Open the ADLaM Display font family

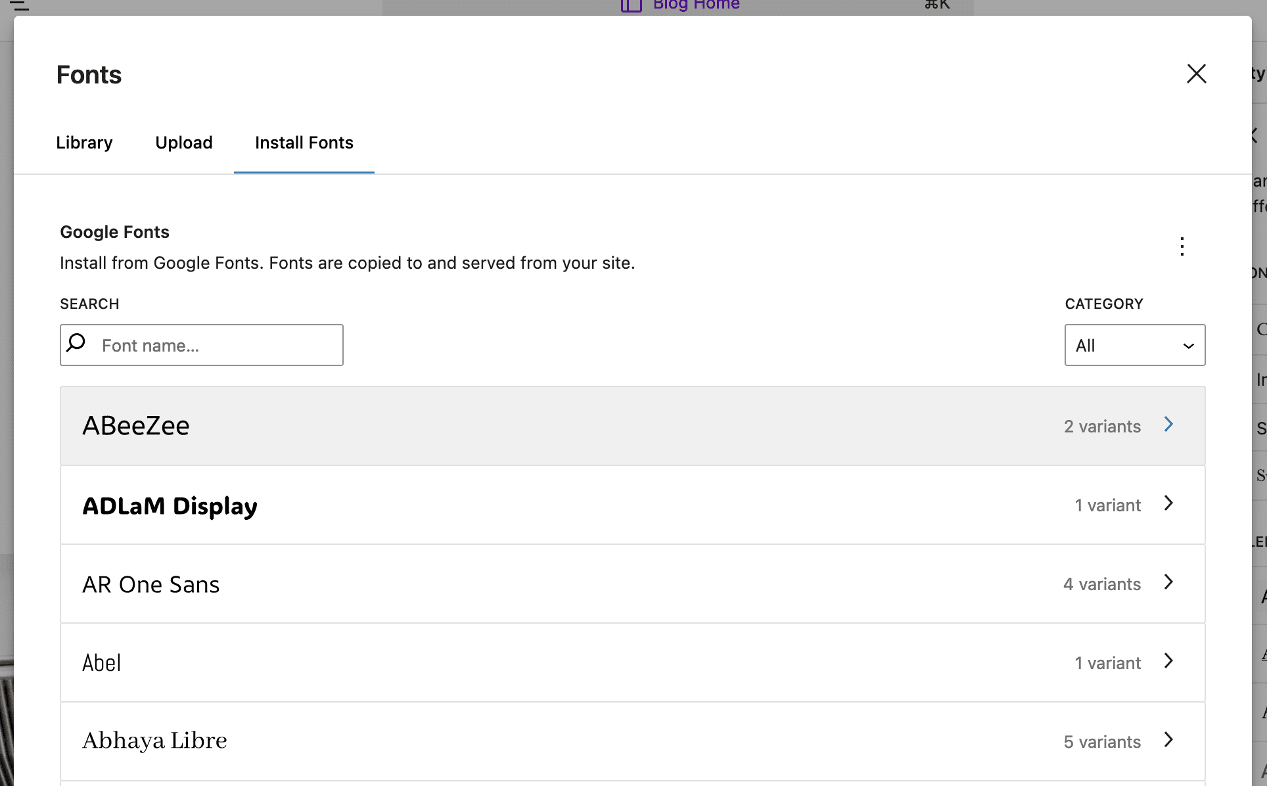click(x=170, y=505)
